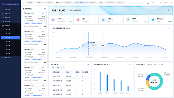Click the 已失效 status cell
Viewport: 174px width, 98px height.
(x=69, y=86)
